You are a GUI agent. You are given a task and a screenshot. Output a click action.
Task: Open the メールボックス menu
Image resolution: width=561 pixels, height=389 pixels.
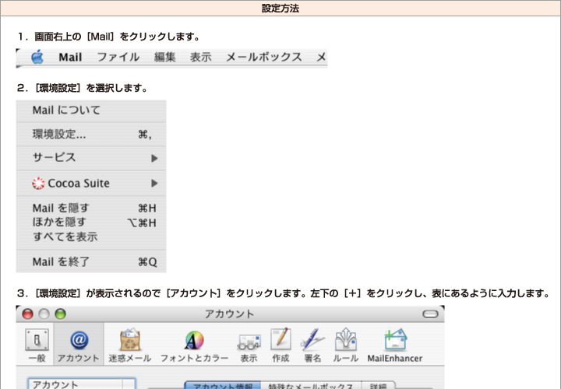coord(263,57)
